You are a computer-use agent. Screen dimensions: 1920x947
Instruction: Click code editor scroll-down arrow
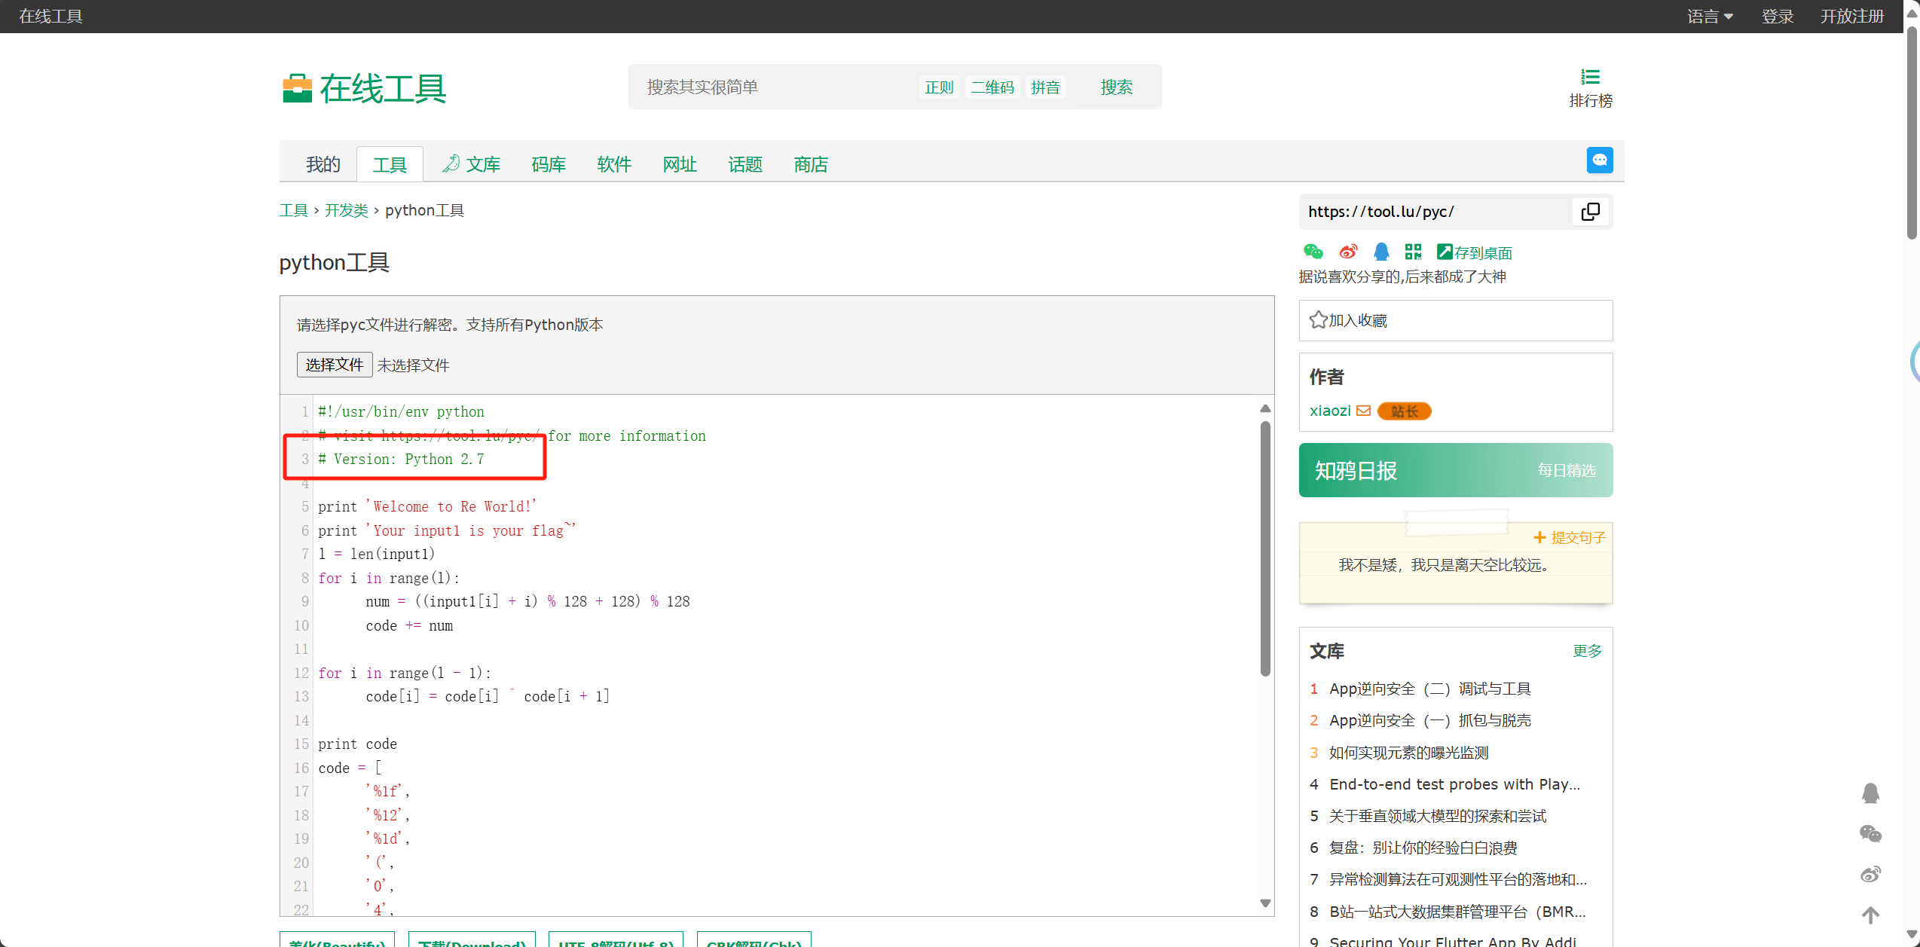[x=1265, y=903]
